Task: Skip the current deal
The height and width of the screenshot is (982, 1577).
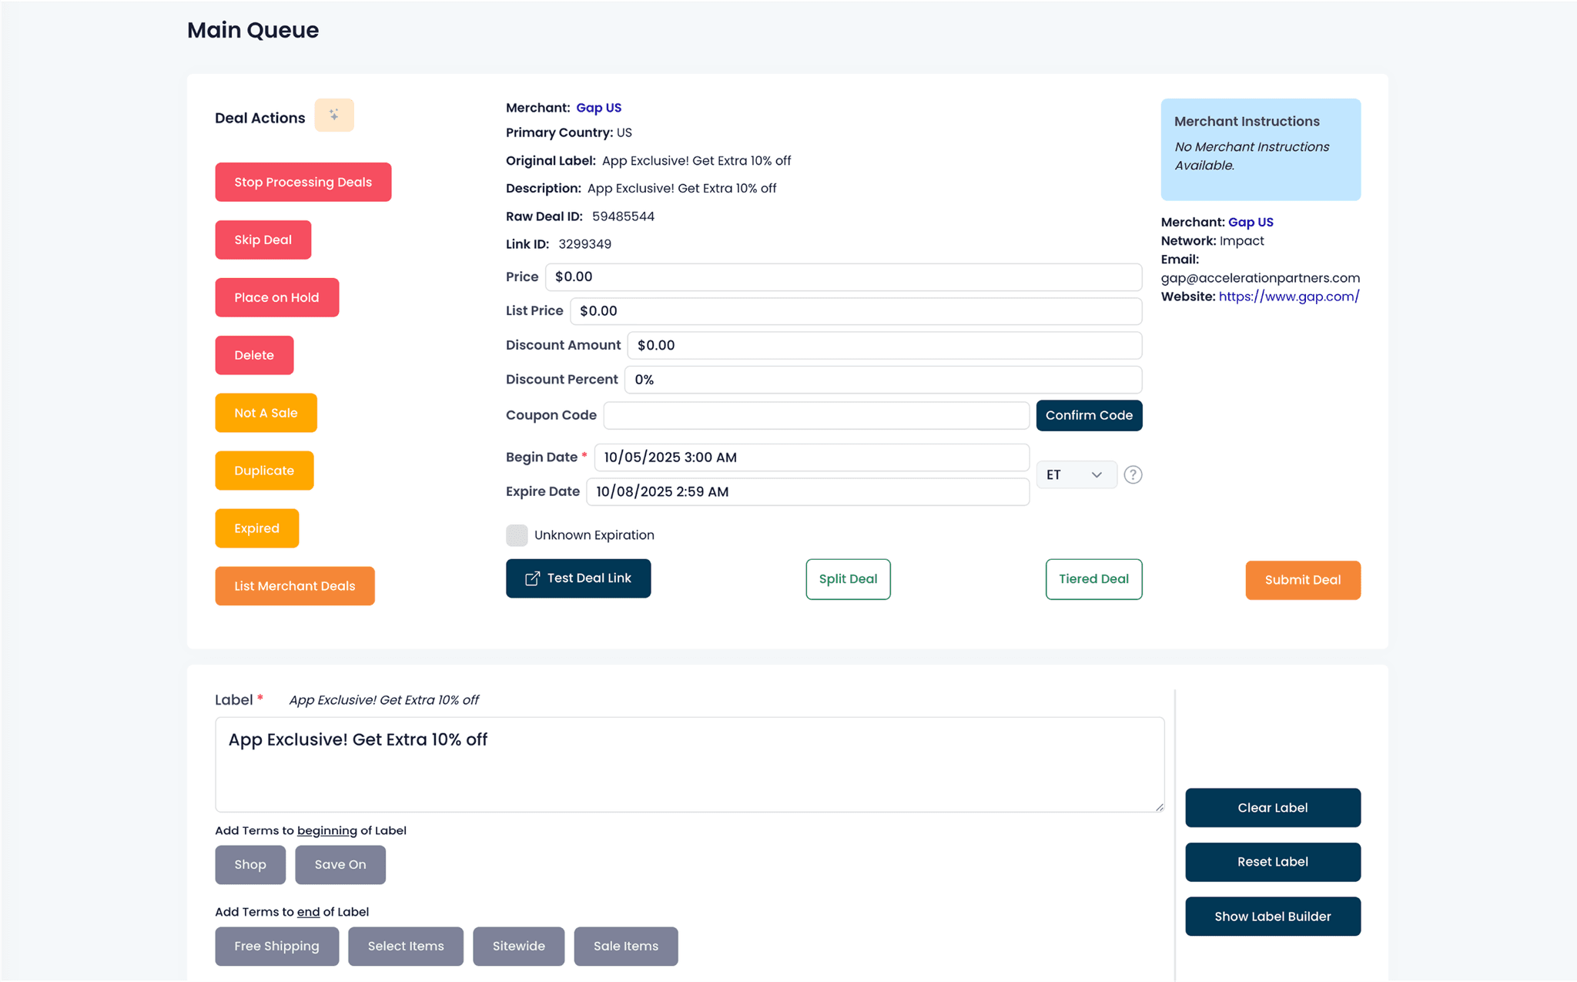Action: 263,240
